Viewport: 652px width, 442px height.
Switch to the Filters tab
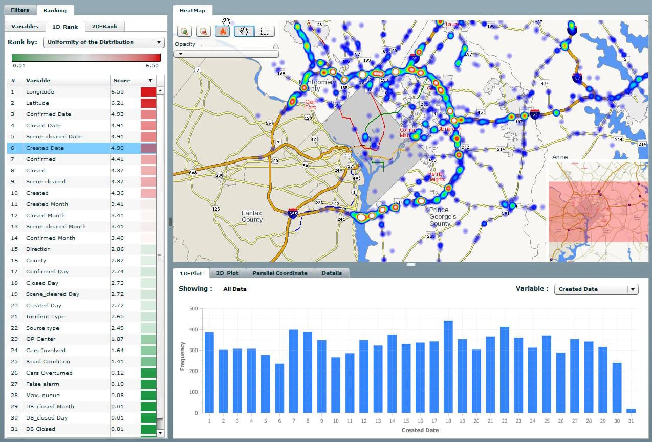20,10
